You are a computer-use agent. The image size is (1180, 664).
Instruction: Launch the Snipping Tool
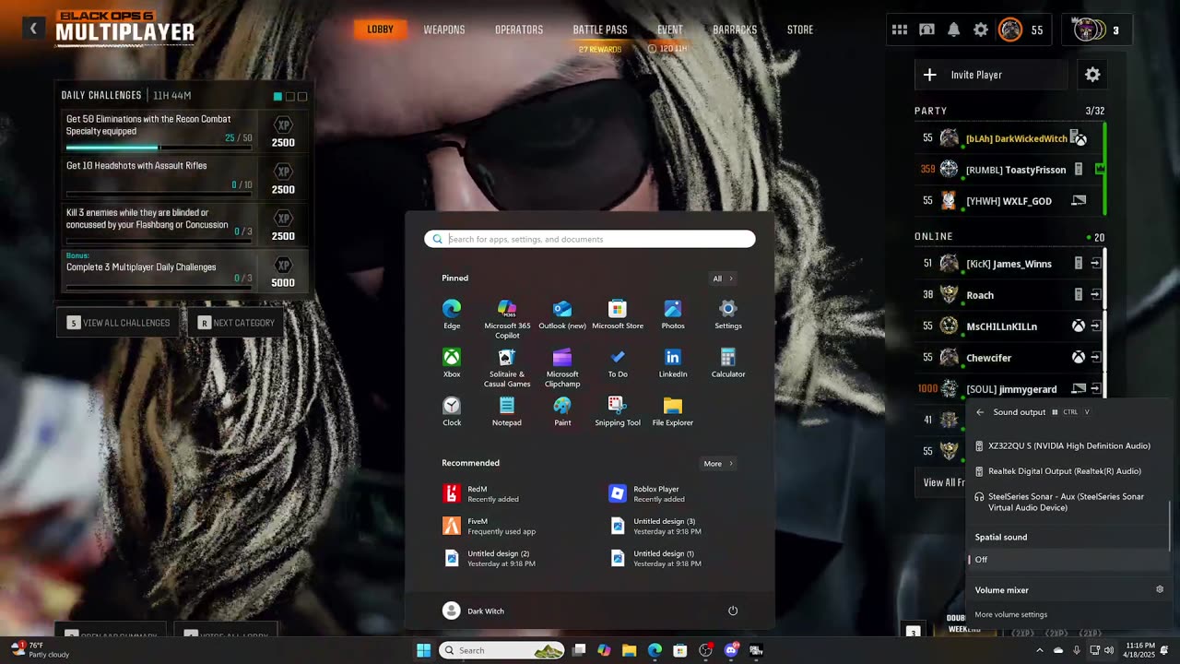(618, 411)
